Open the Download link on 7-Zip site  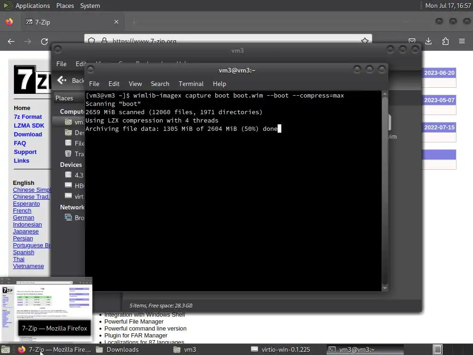(28, 135)
